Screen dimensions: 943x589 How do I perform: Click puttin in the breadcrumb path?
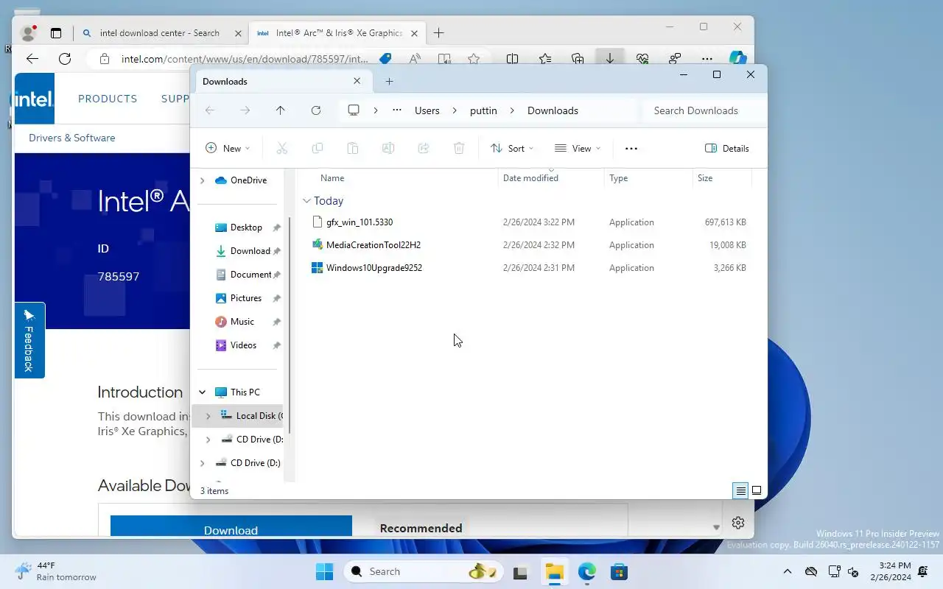point(483,110)
